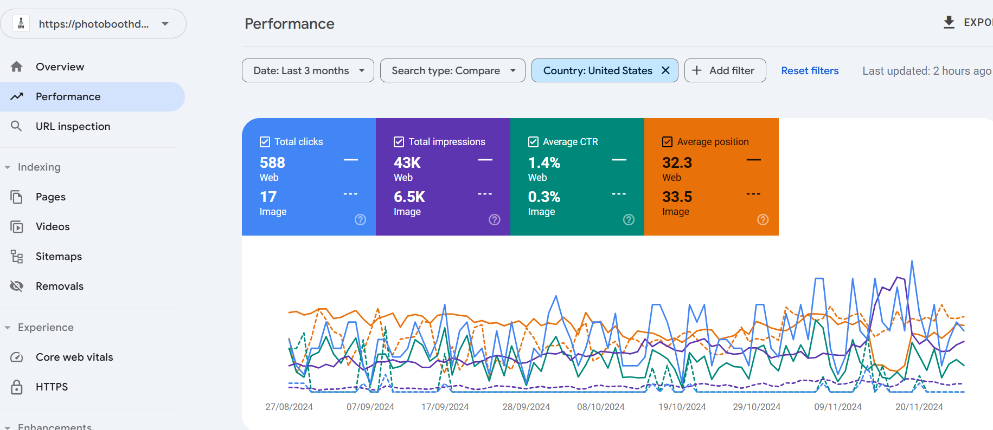Click the photoboothd site favicon
The image size is (993, 430).
(21, 23)
